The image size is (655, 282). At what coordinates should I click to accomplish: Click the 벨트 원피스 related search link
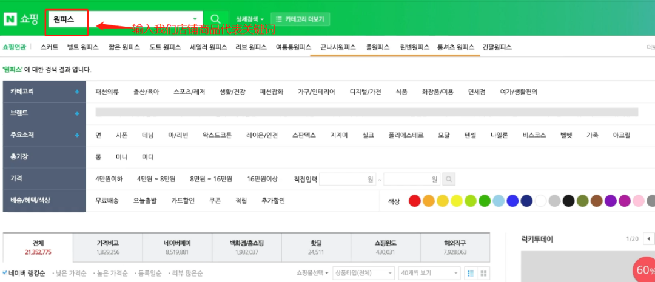[x=82, y=47]
